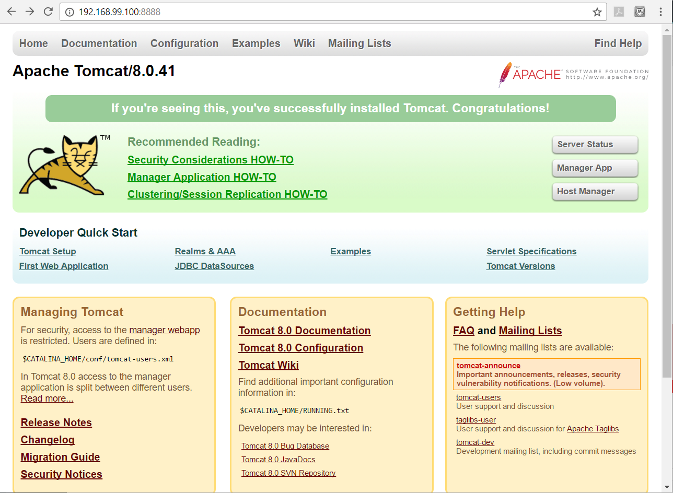Open the Tomcat Setup link

coord(48,251)
